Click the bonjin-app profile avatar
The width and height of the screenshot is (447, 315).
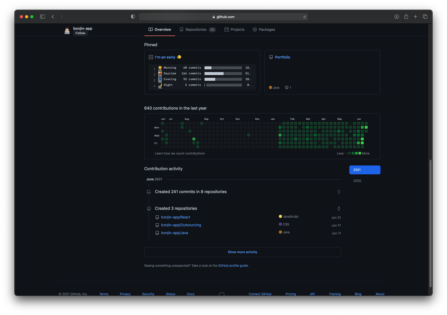[x=67, y=31]
